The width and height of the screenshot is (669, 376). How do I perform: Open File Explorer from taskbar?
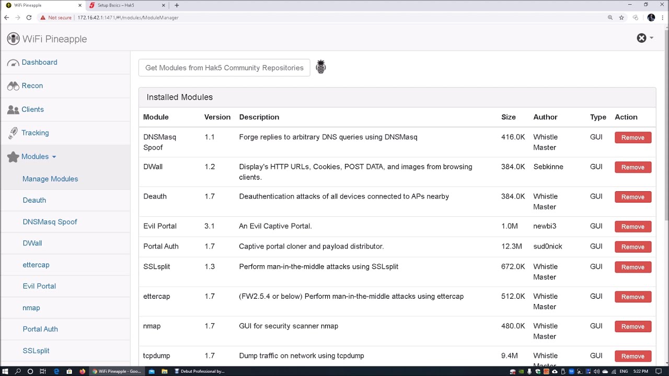click(x=165, y=371)
